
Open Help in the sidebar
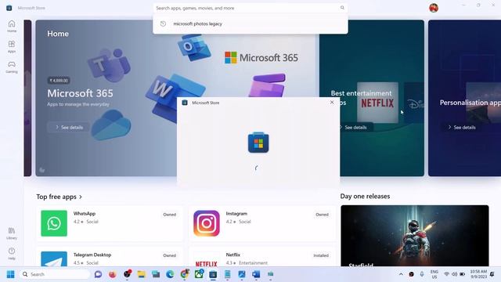tap(12, 254)
